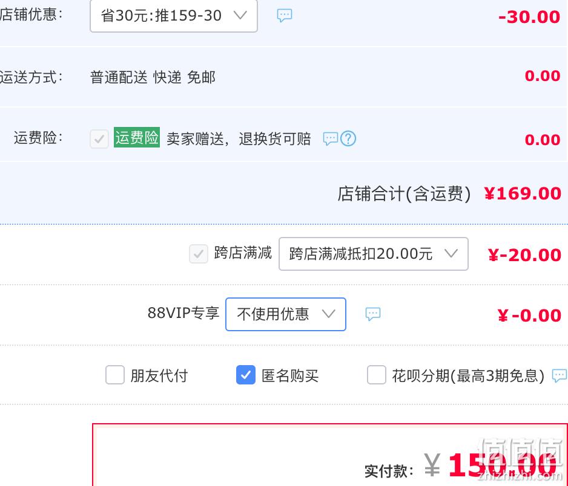This screenshot has height=486, width=568.
Task: Toggle the 跨店满减 checkbox
Action: (x=199, y=253)
